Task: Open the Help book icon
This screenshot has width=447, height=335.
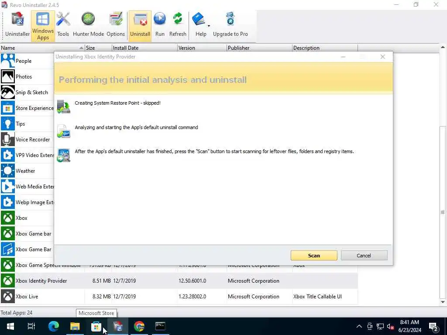Action: pos(199,19)
